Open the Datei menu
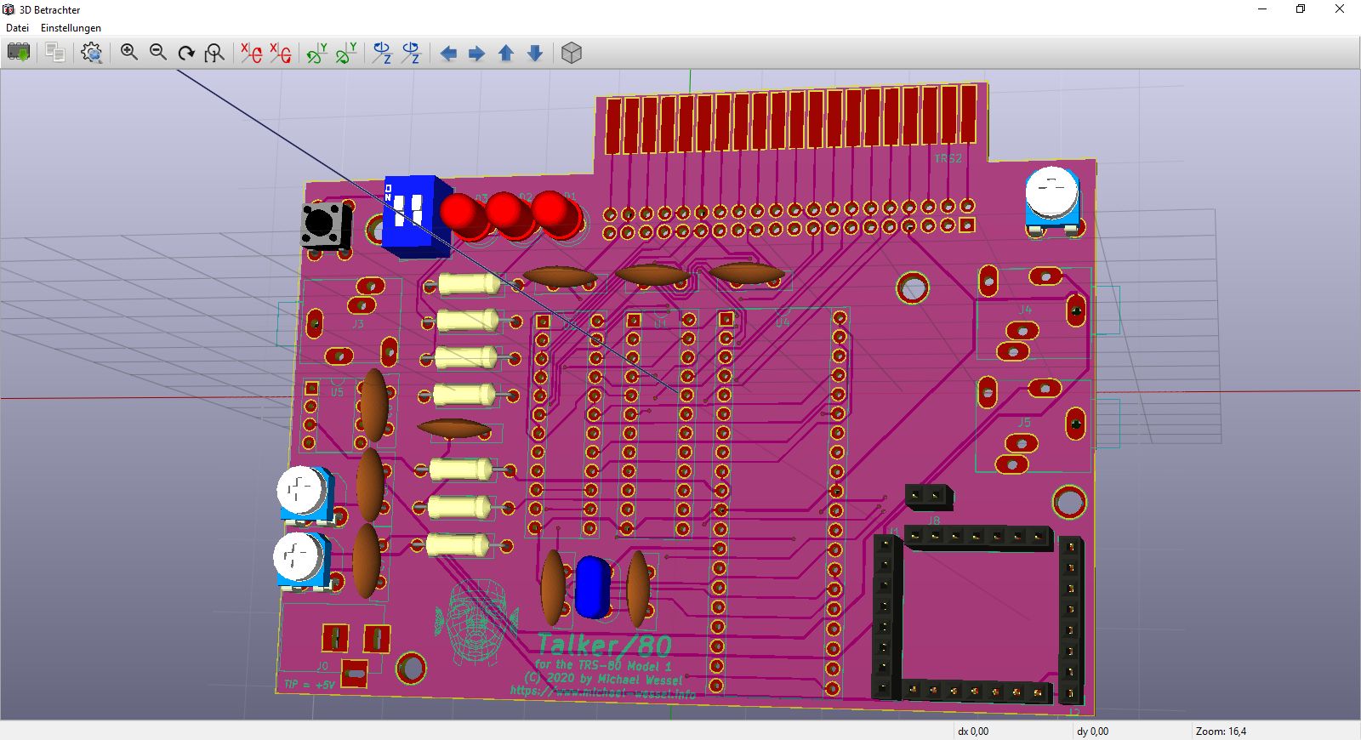Screen dimensions: 1361x740 17,28
